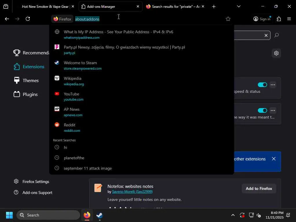
Task: Choose the Reddit suggestion
Action: pyautogui.click(x=142, y=127)
